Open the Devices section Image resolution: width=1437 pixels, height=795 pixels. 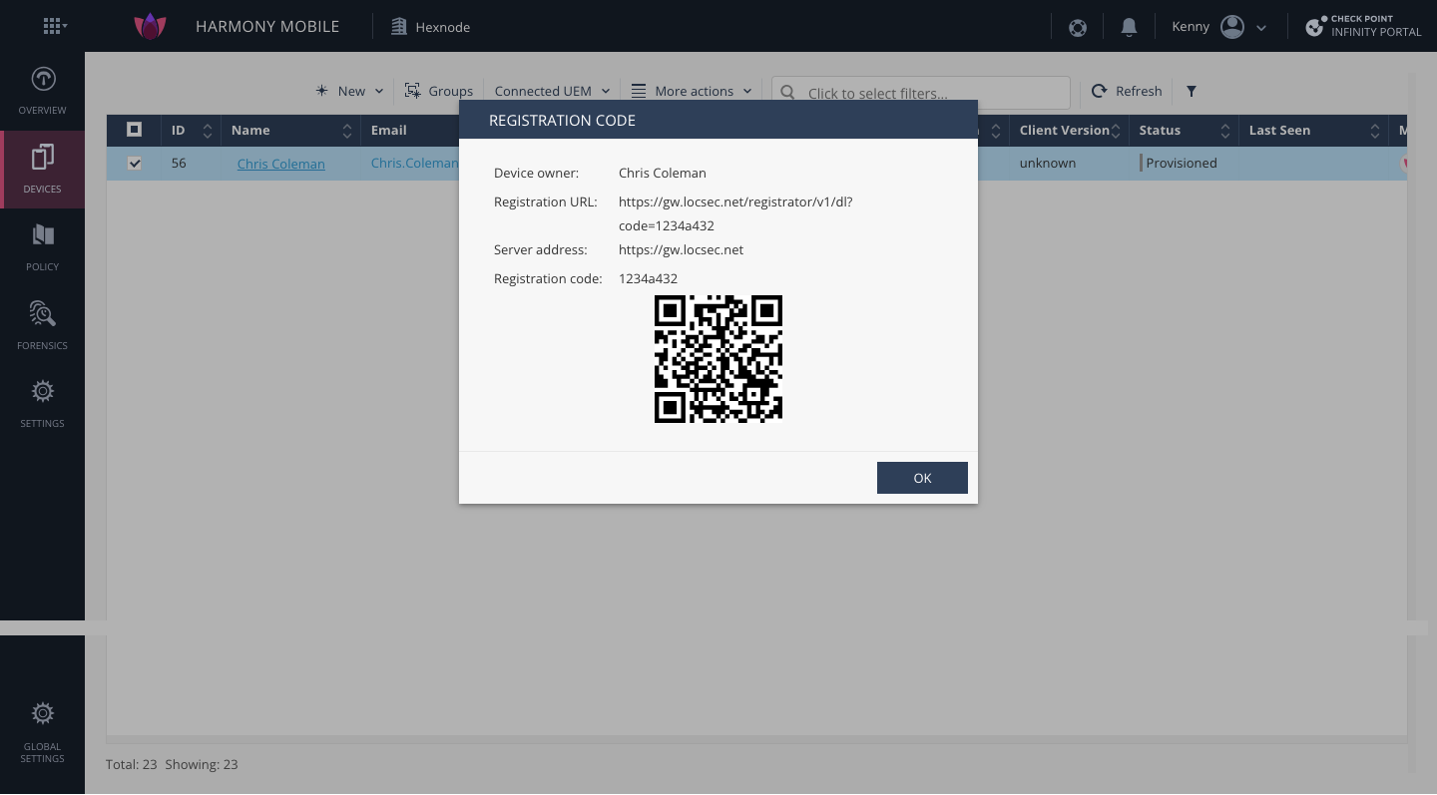42,169
